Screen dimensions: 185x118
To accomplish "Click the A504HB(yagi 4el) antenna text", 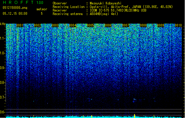I will pos(104,14).
